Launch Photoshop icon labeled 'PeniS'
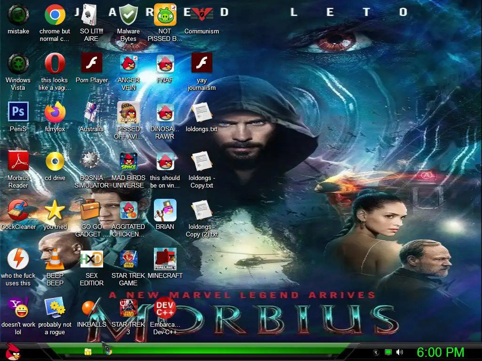The height and width of the screenshot is (361, 482). click(18, 111)
